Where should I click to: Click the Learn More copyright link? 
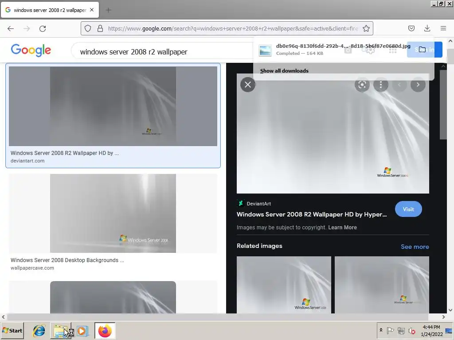(343, 228)
